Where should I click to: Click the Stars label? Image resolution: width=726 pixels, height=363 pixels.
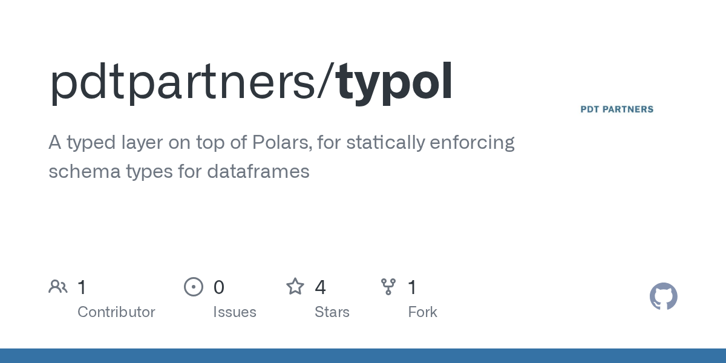coord(332,312)
